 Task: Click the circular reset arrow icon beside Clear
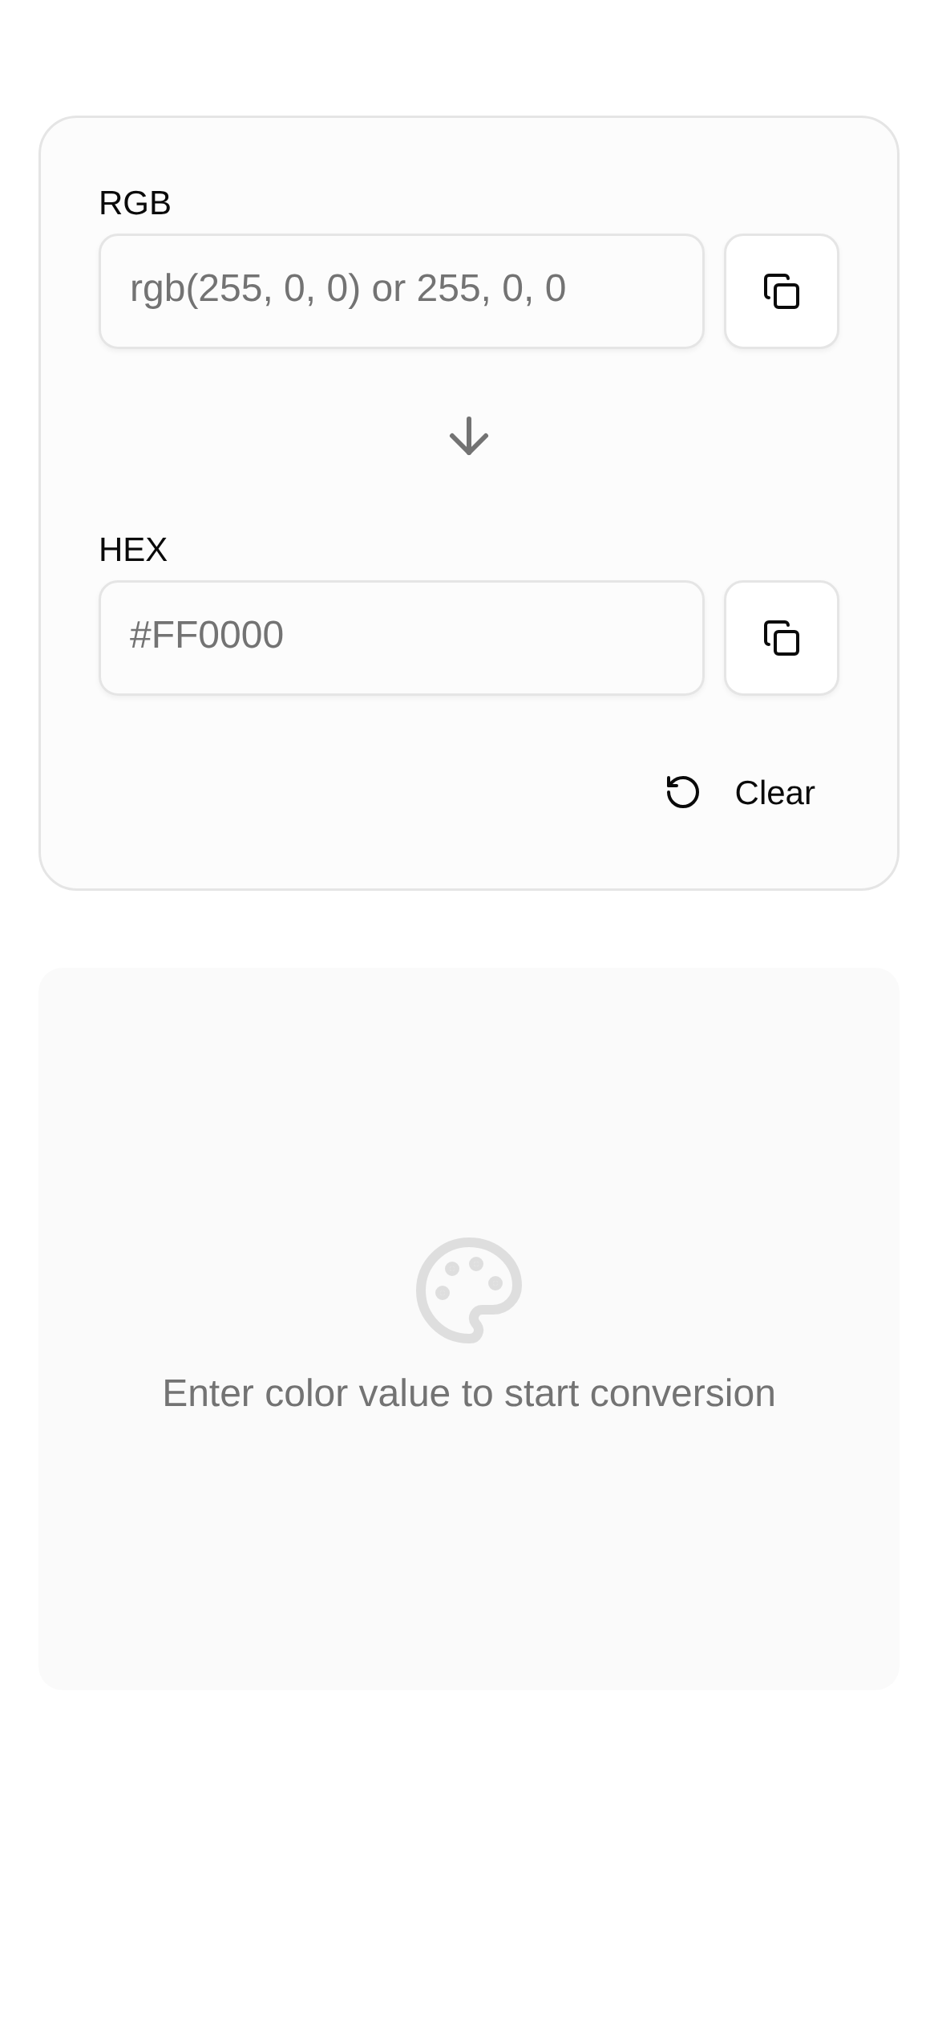[x=683, y=792]
